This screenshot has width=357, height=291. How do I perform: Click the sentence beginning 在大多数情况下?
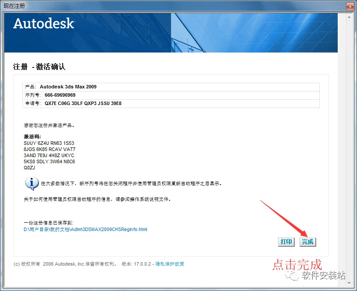pos(131,183)
